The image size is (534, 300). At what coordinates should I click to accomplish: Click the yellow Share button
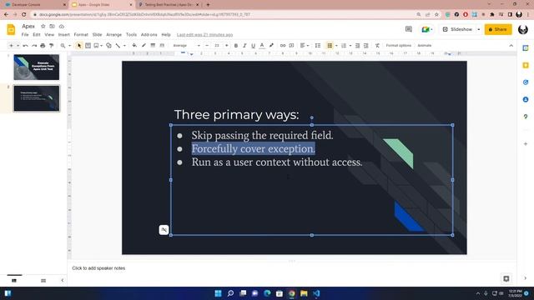tap(498, 30)
